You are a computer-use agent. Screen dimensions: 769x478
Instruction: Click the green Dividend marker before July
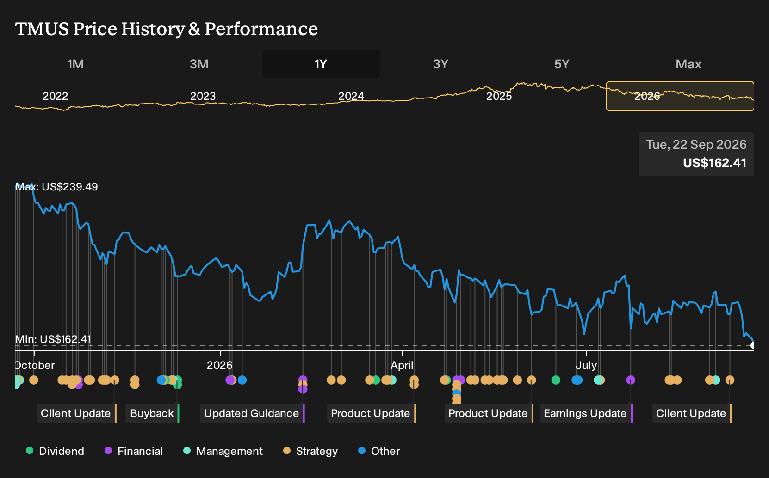pos(556,380)
